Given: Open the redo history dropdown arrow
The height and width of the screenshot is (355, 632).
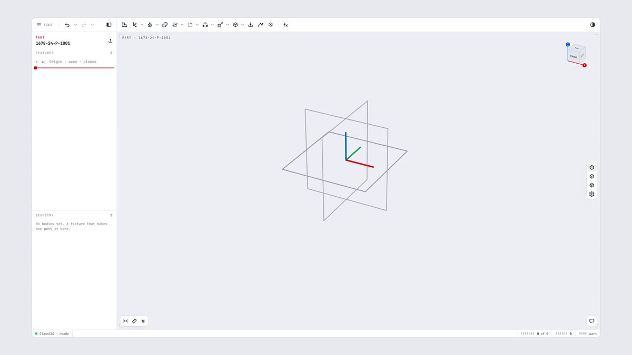Looking at the screenshot, I should 92,25.
